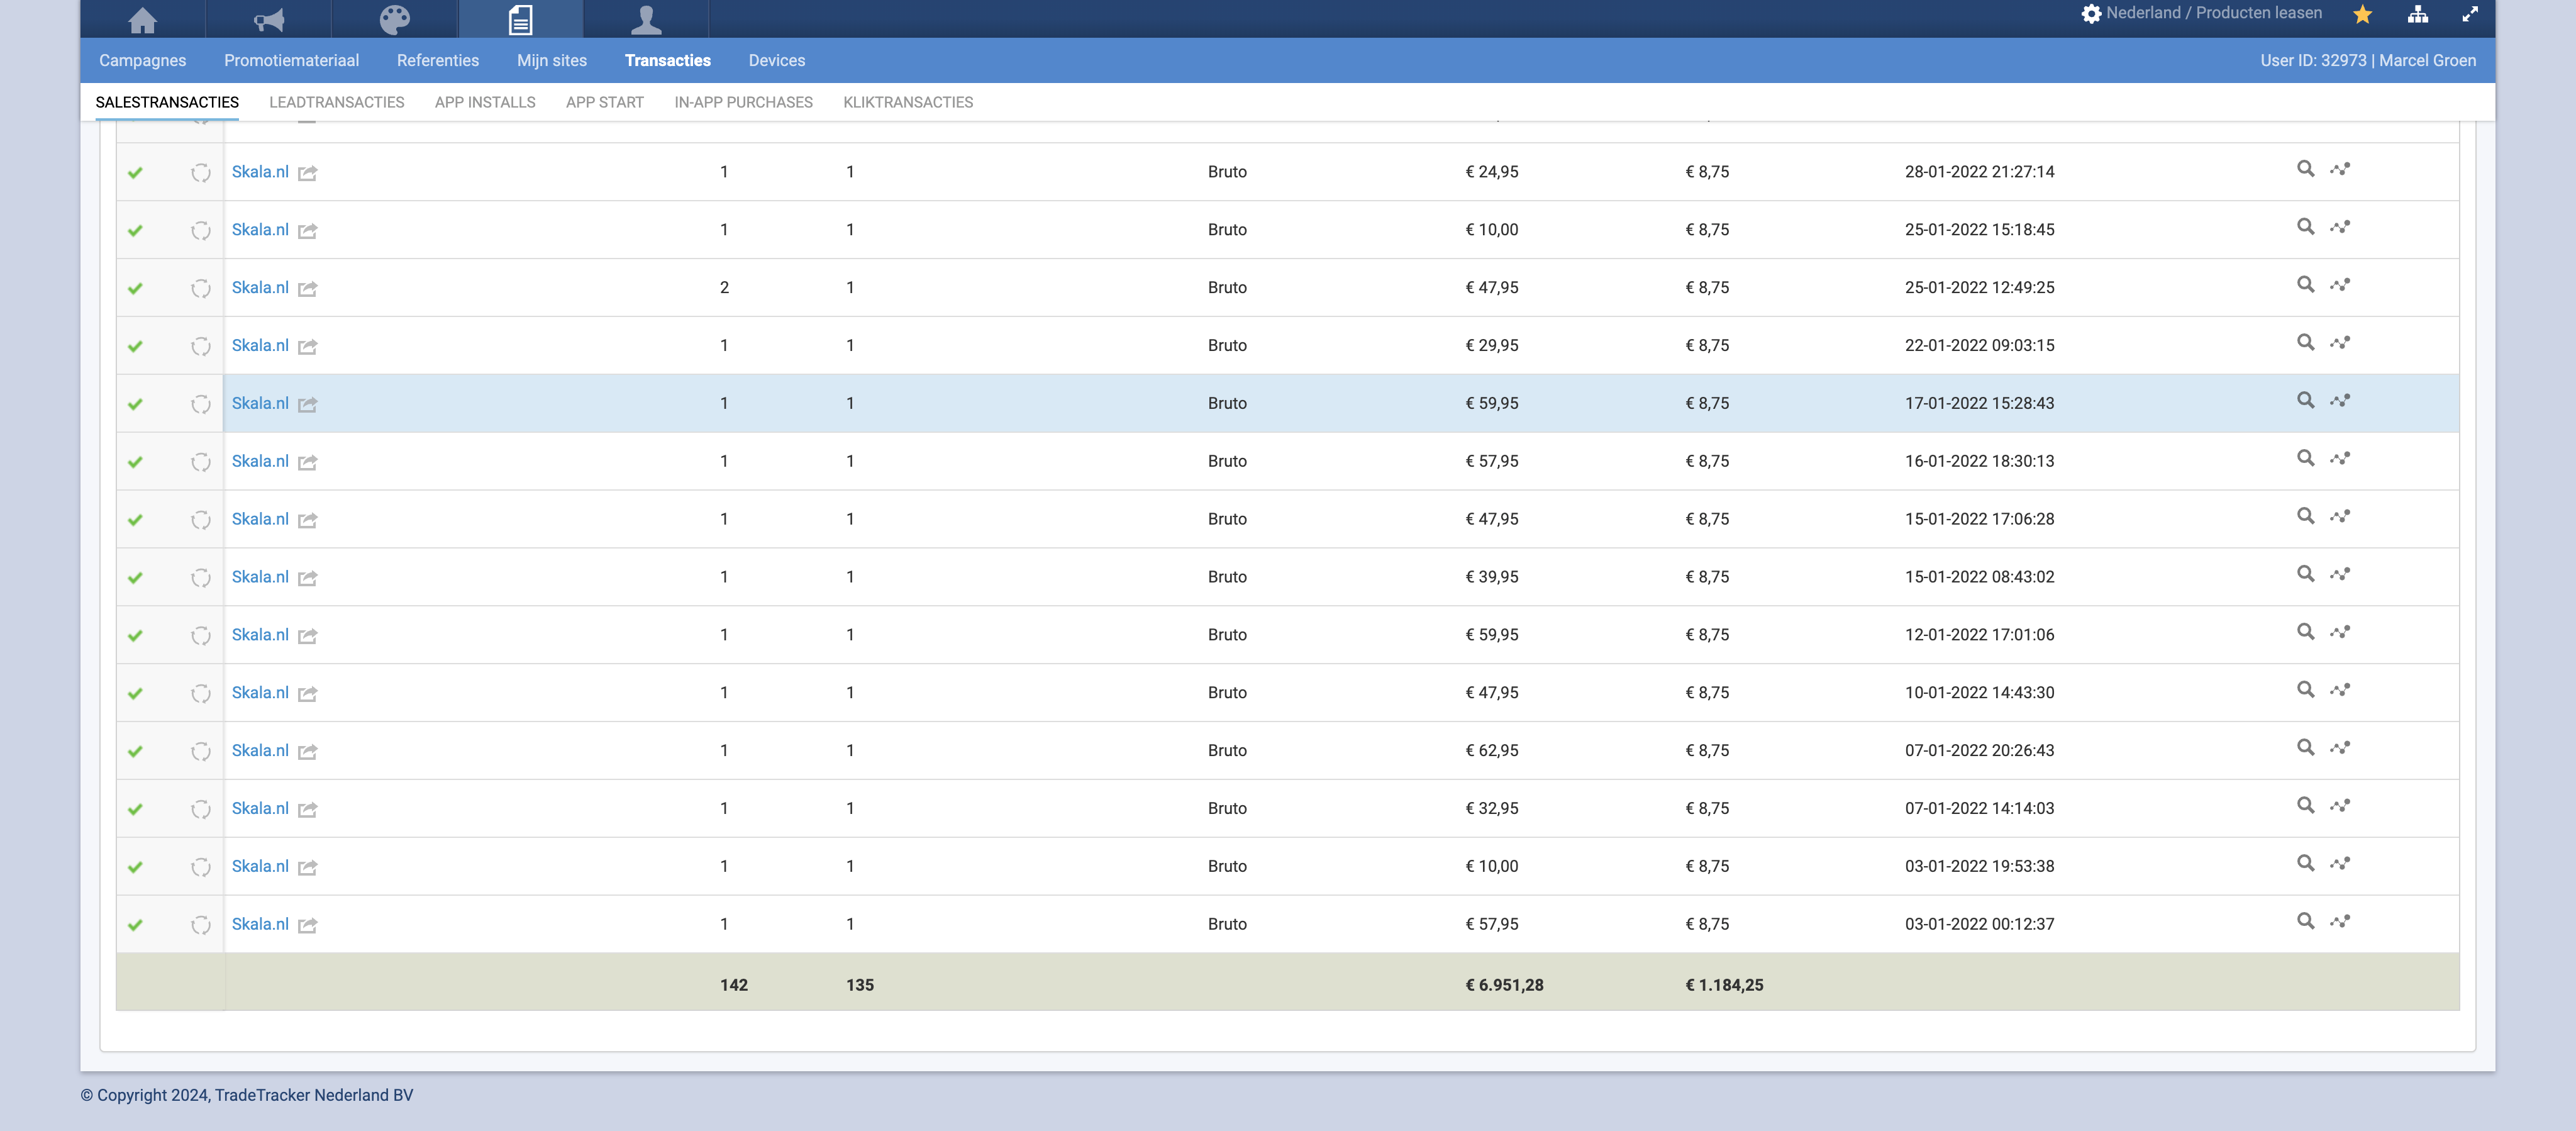The height and width of the screenshot is (1131, 2576).
Task: Open the Promotiemateriaal menu
Action: (x=292, y=61)
